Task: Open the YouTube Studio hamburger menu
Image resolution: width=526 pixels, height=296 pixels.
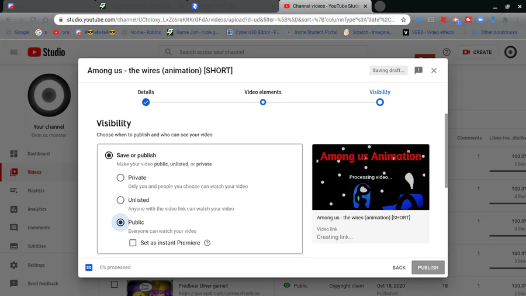Action: [x=14, y=52]
